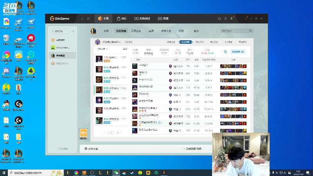Image resolution: width=313 pixels, height=176 pixels.
Task: Select the last match in the list with the green-haired champion
Action: point(111,120)
